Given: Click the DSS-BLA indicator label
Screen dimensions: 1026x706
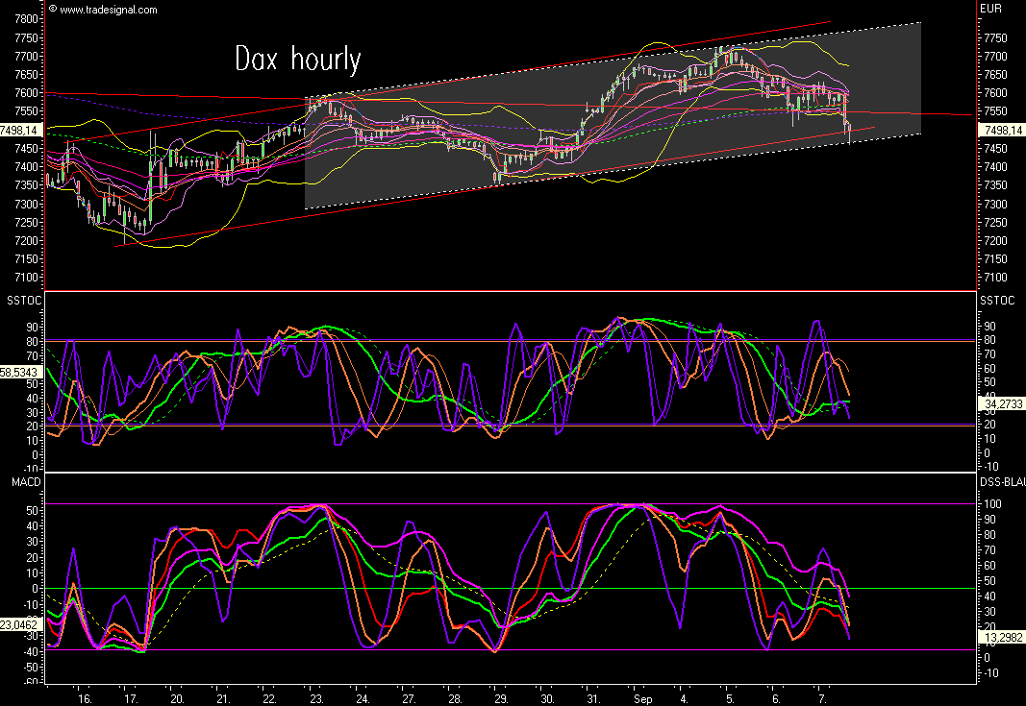Looking at the screenshot, I should click(1000, 480).
